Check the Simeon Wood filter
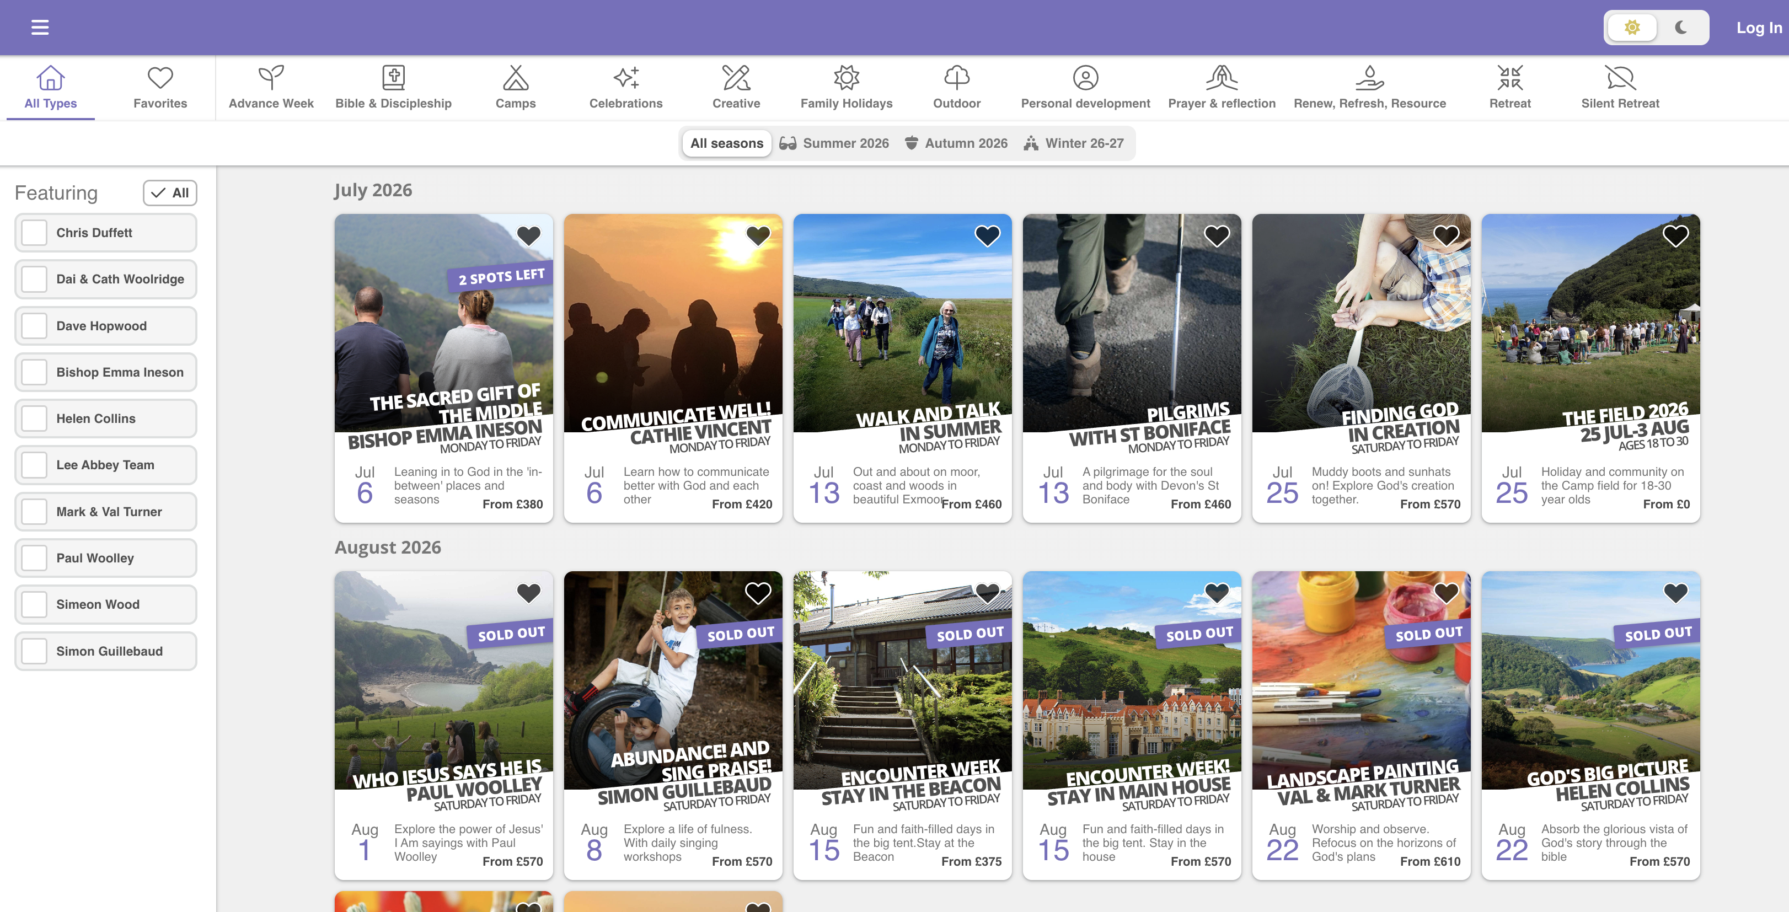 point(105,604)
